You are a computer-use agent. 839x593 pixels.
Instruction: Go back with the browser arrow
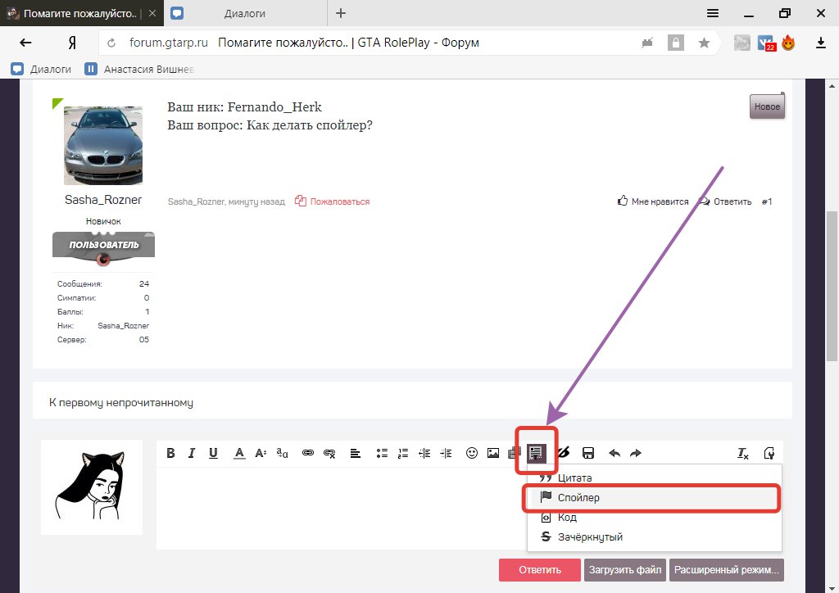(x=25, y=43)
